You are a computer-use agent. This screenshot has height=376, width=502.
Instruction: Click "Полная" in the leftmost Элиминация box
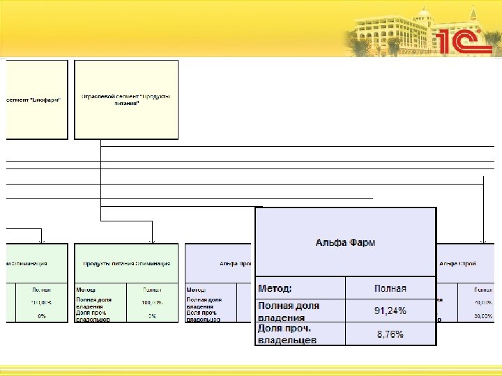click(x=42, y=290)
